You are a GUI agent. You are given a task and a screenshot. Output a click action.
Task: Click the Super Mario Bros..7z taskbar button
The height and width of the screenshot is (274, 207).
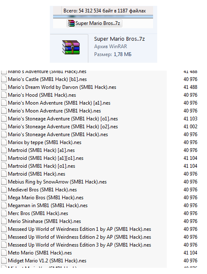94,23
